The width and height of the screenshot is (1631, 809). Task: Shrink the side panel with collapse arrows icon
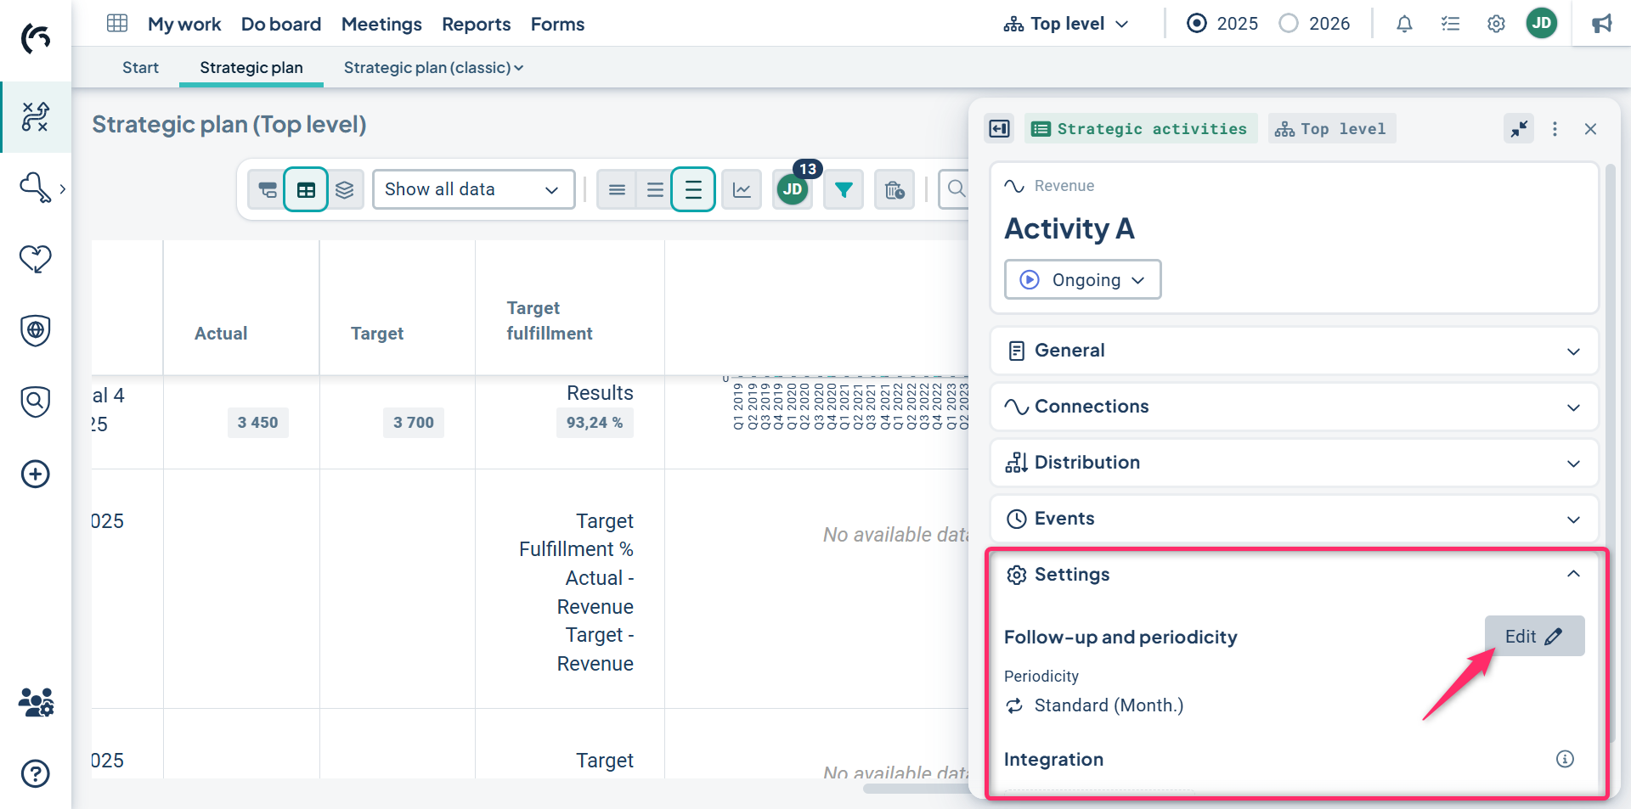pyautogui.click(x=1519, y=129)
